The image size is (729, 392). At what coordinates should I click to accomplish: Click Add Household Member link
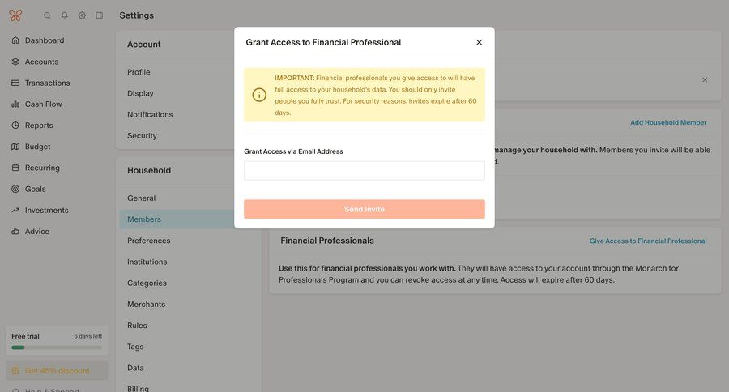[x=668, y=123]
